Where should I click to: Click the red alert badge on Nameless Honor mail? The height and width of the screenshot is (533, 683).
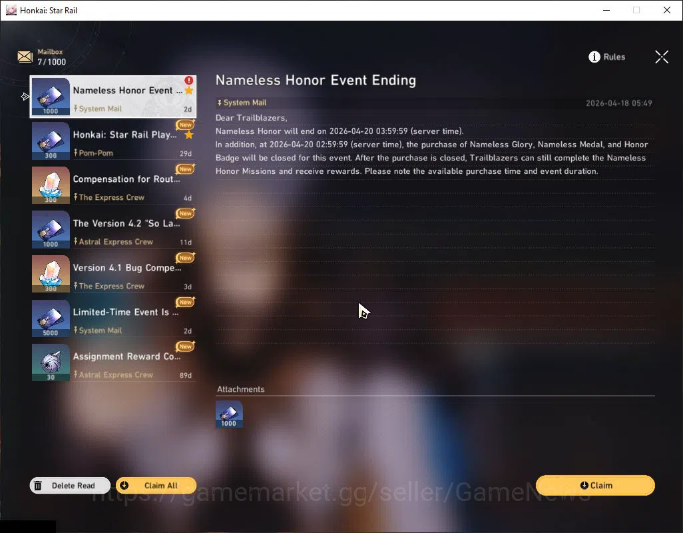click(188, 80)
